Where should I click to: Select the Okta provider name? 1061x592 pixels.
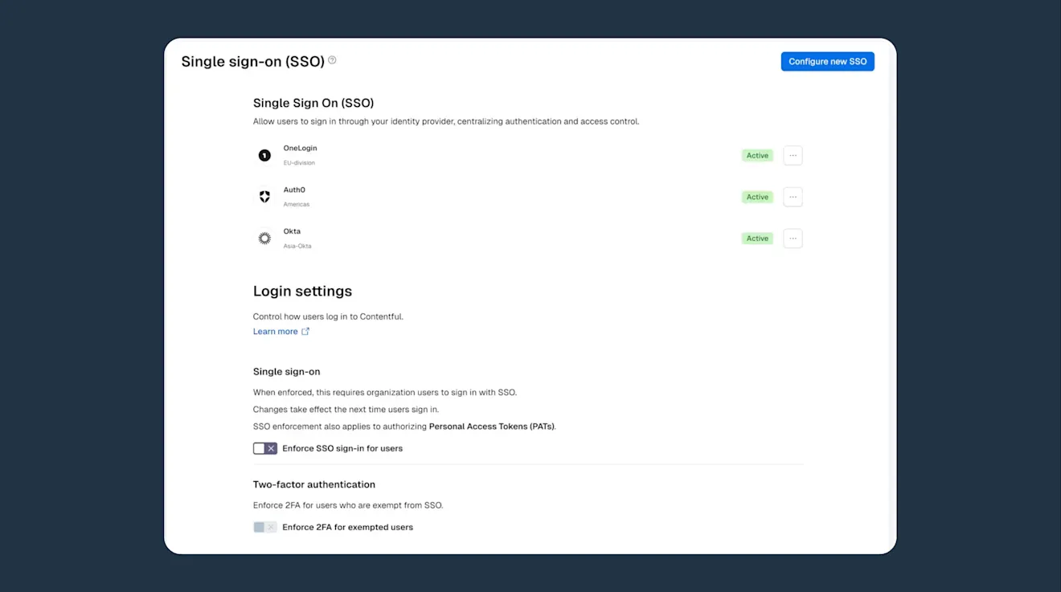(292, 231)
